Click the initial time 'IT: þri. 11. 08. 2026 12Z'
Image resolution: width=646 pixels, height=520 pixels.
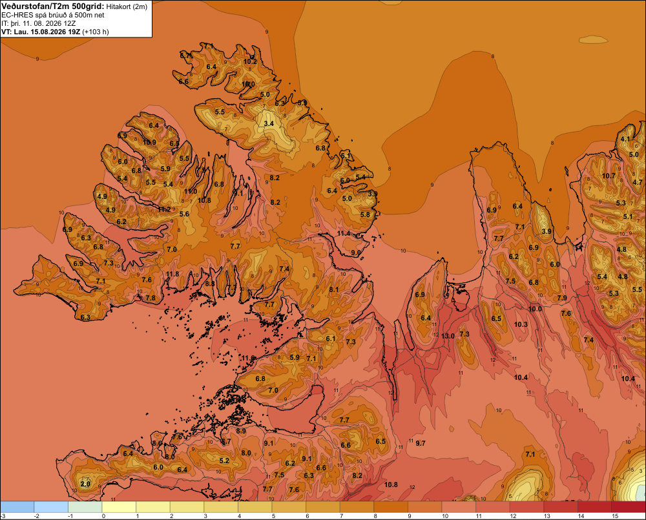[x=38, y=23]
